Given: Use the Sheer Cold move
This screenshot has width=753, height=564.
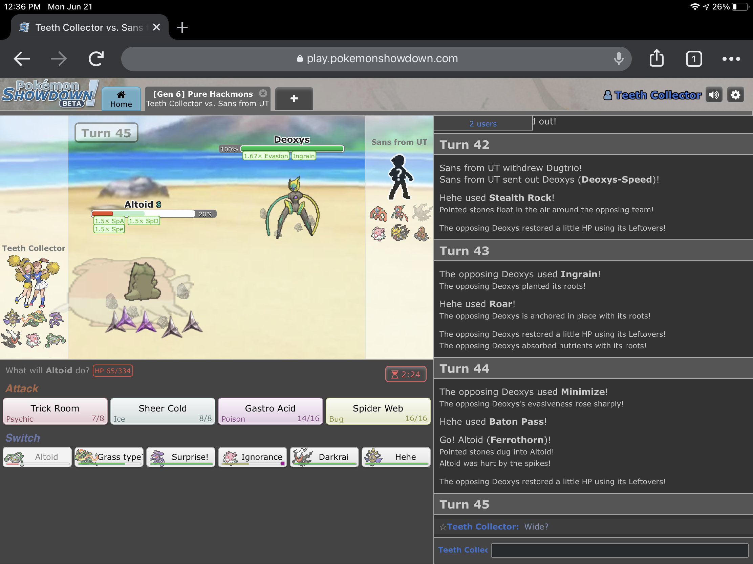Looking at the screenshot, I should 163,412.
